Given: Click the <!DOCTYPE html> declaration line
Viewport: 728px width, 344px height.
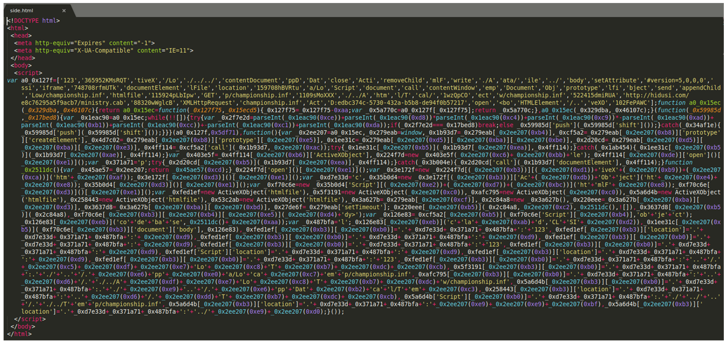Looking at the screenshot, I should pos(34,21).
